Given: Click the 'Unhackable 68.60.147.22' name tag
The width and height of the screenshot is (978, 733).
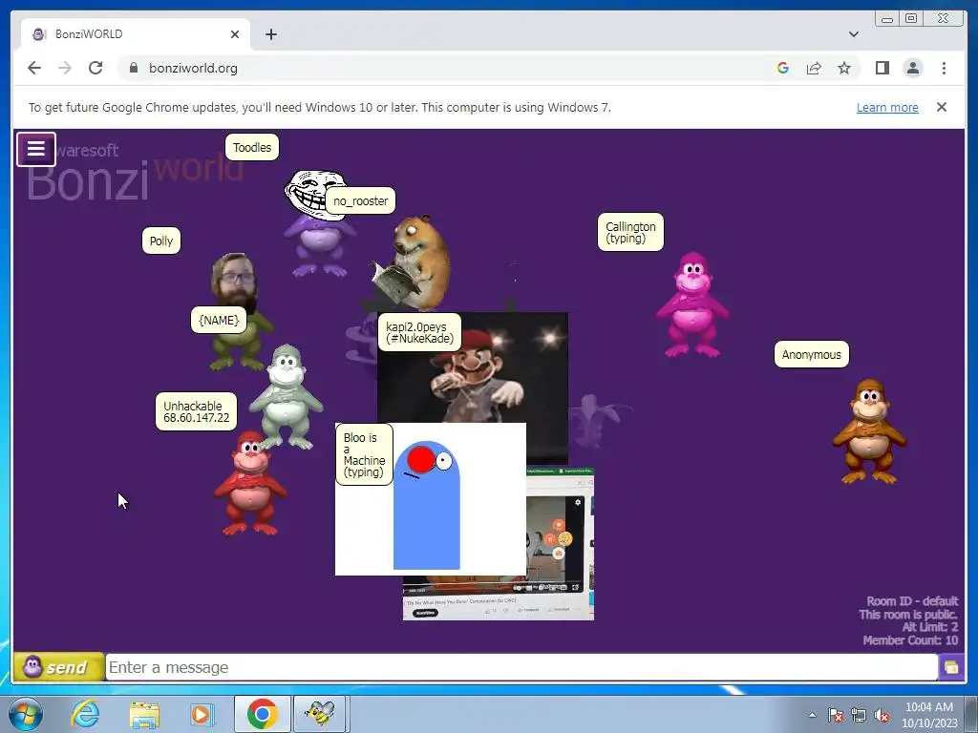Looking at the screenshot, I should click(x=196, y=412).
